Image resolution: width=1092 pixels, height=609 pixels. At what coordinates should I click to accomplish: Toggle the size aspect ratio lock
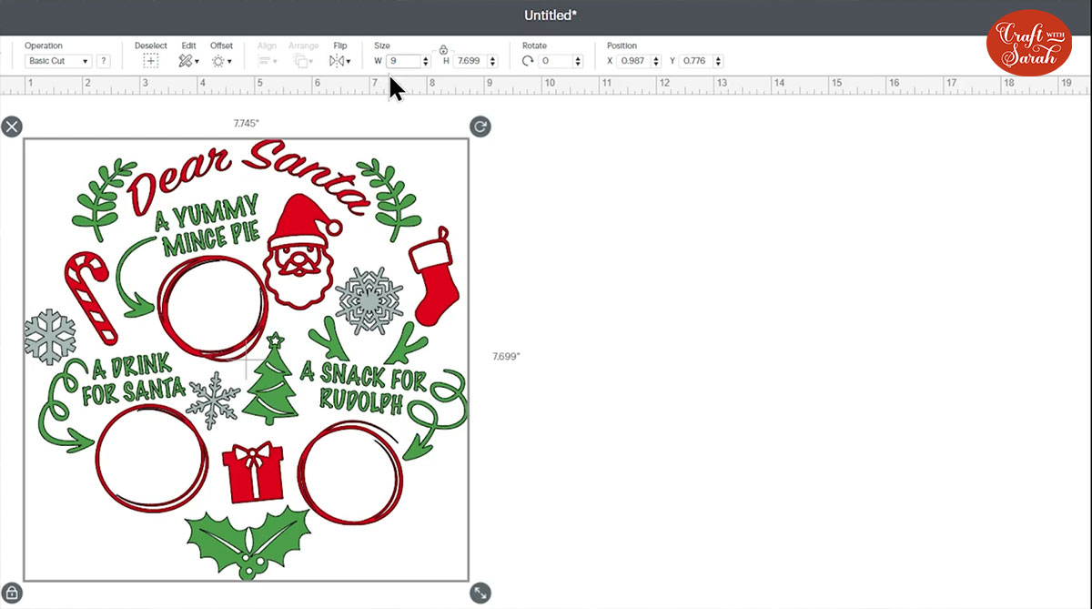(443, 49)
